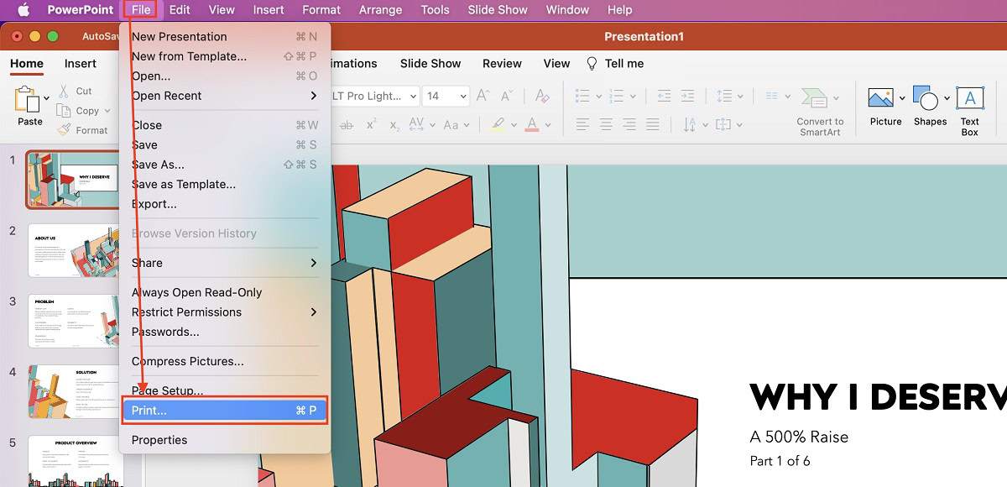Open the Slide Show menu bar item
1007x487 pixels.
[498, 10]
